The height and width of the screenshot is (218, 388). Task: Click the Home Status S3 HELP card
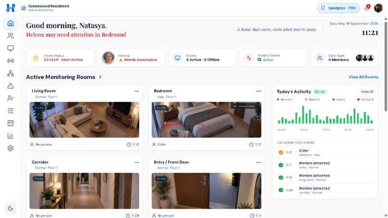point(60,58)
